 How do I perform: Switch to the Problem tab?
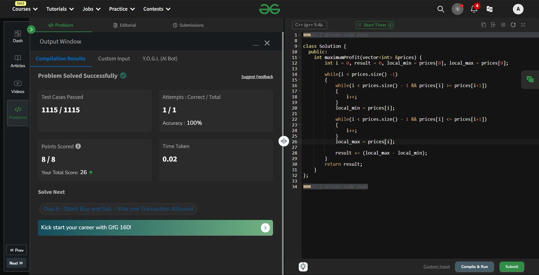[61, 25]
